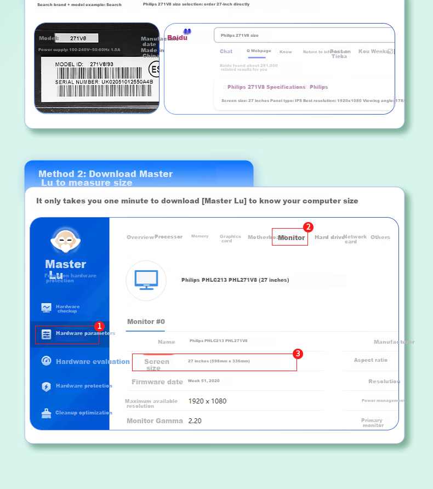Select the Baidu Webpage tab
This screenshot has height=489, width=433.
coord(259,51)
